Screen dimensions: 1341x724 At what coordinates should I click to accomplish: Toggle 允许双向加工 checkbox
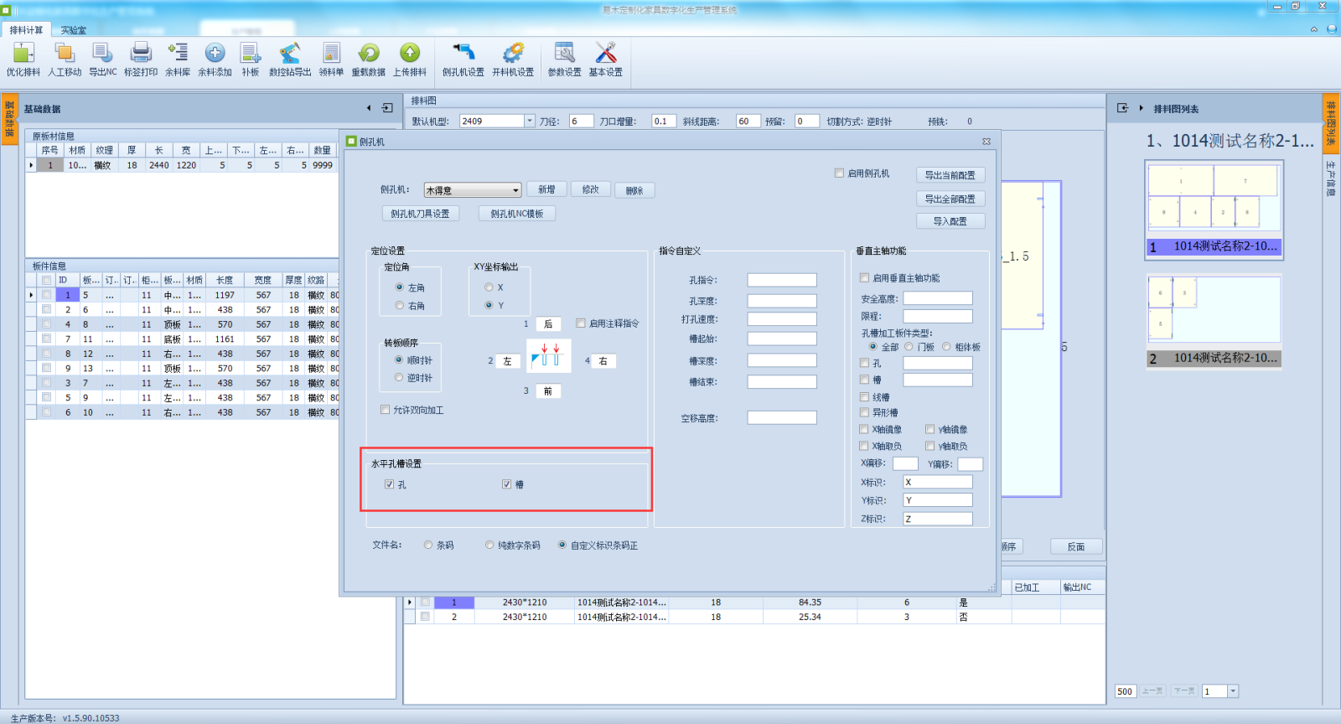click(386, 410)
